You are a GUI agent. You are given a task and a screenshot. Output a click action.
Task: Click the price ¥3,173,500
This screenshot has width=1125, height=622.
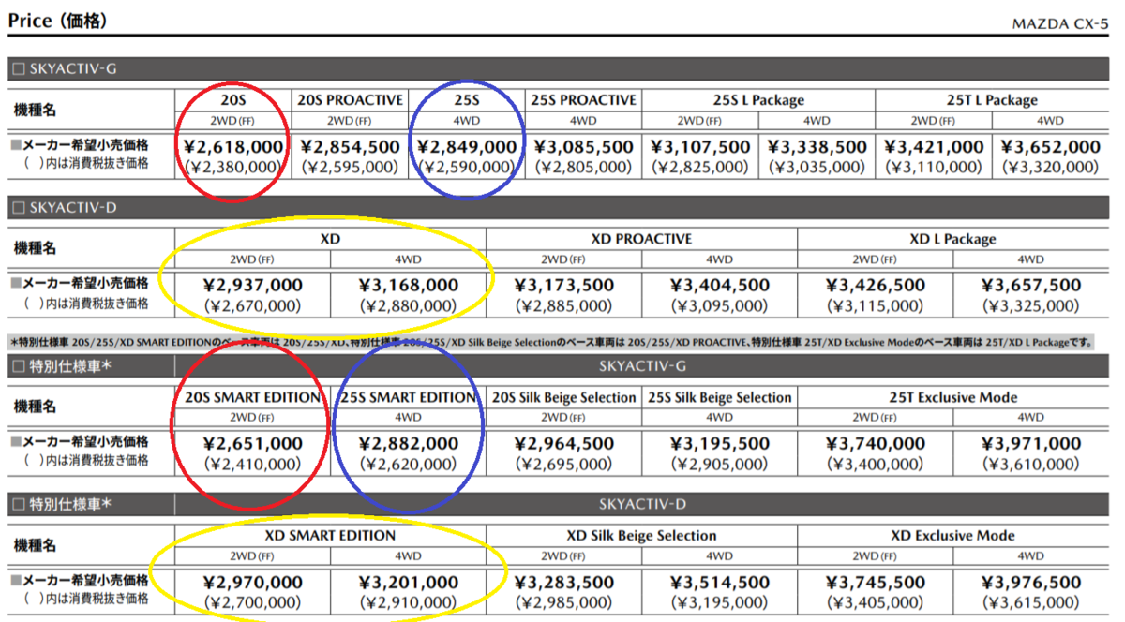pos(563,286)
